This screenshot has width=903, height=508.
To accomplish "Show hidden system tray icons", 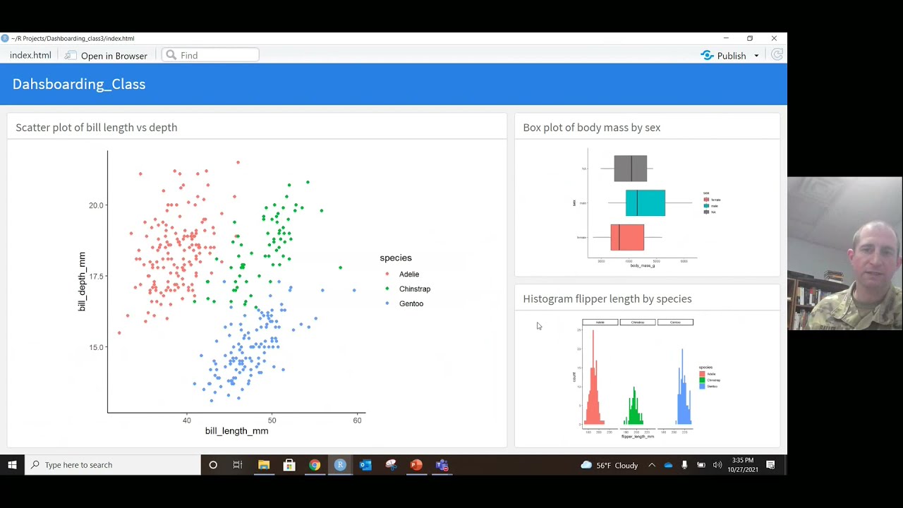I will click(652, 465).
